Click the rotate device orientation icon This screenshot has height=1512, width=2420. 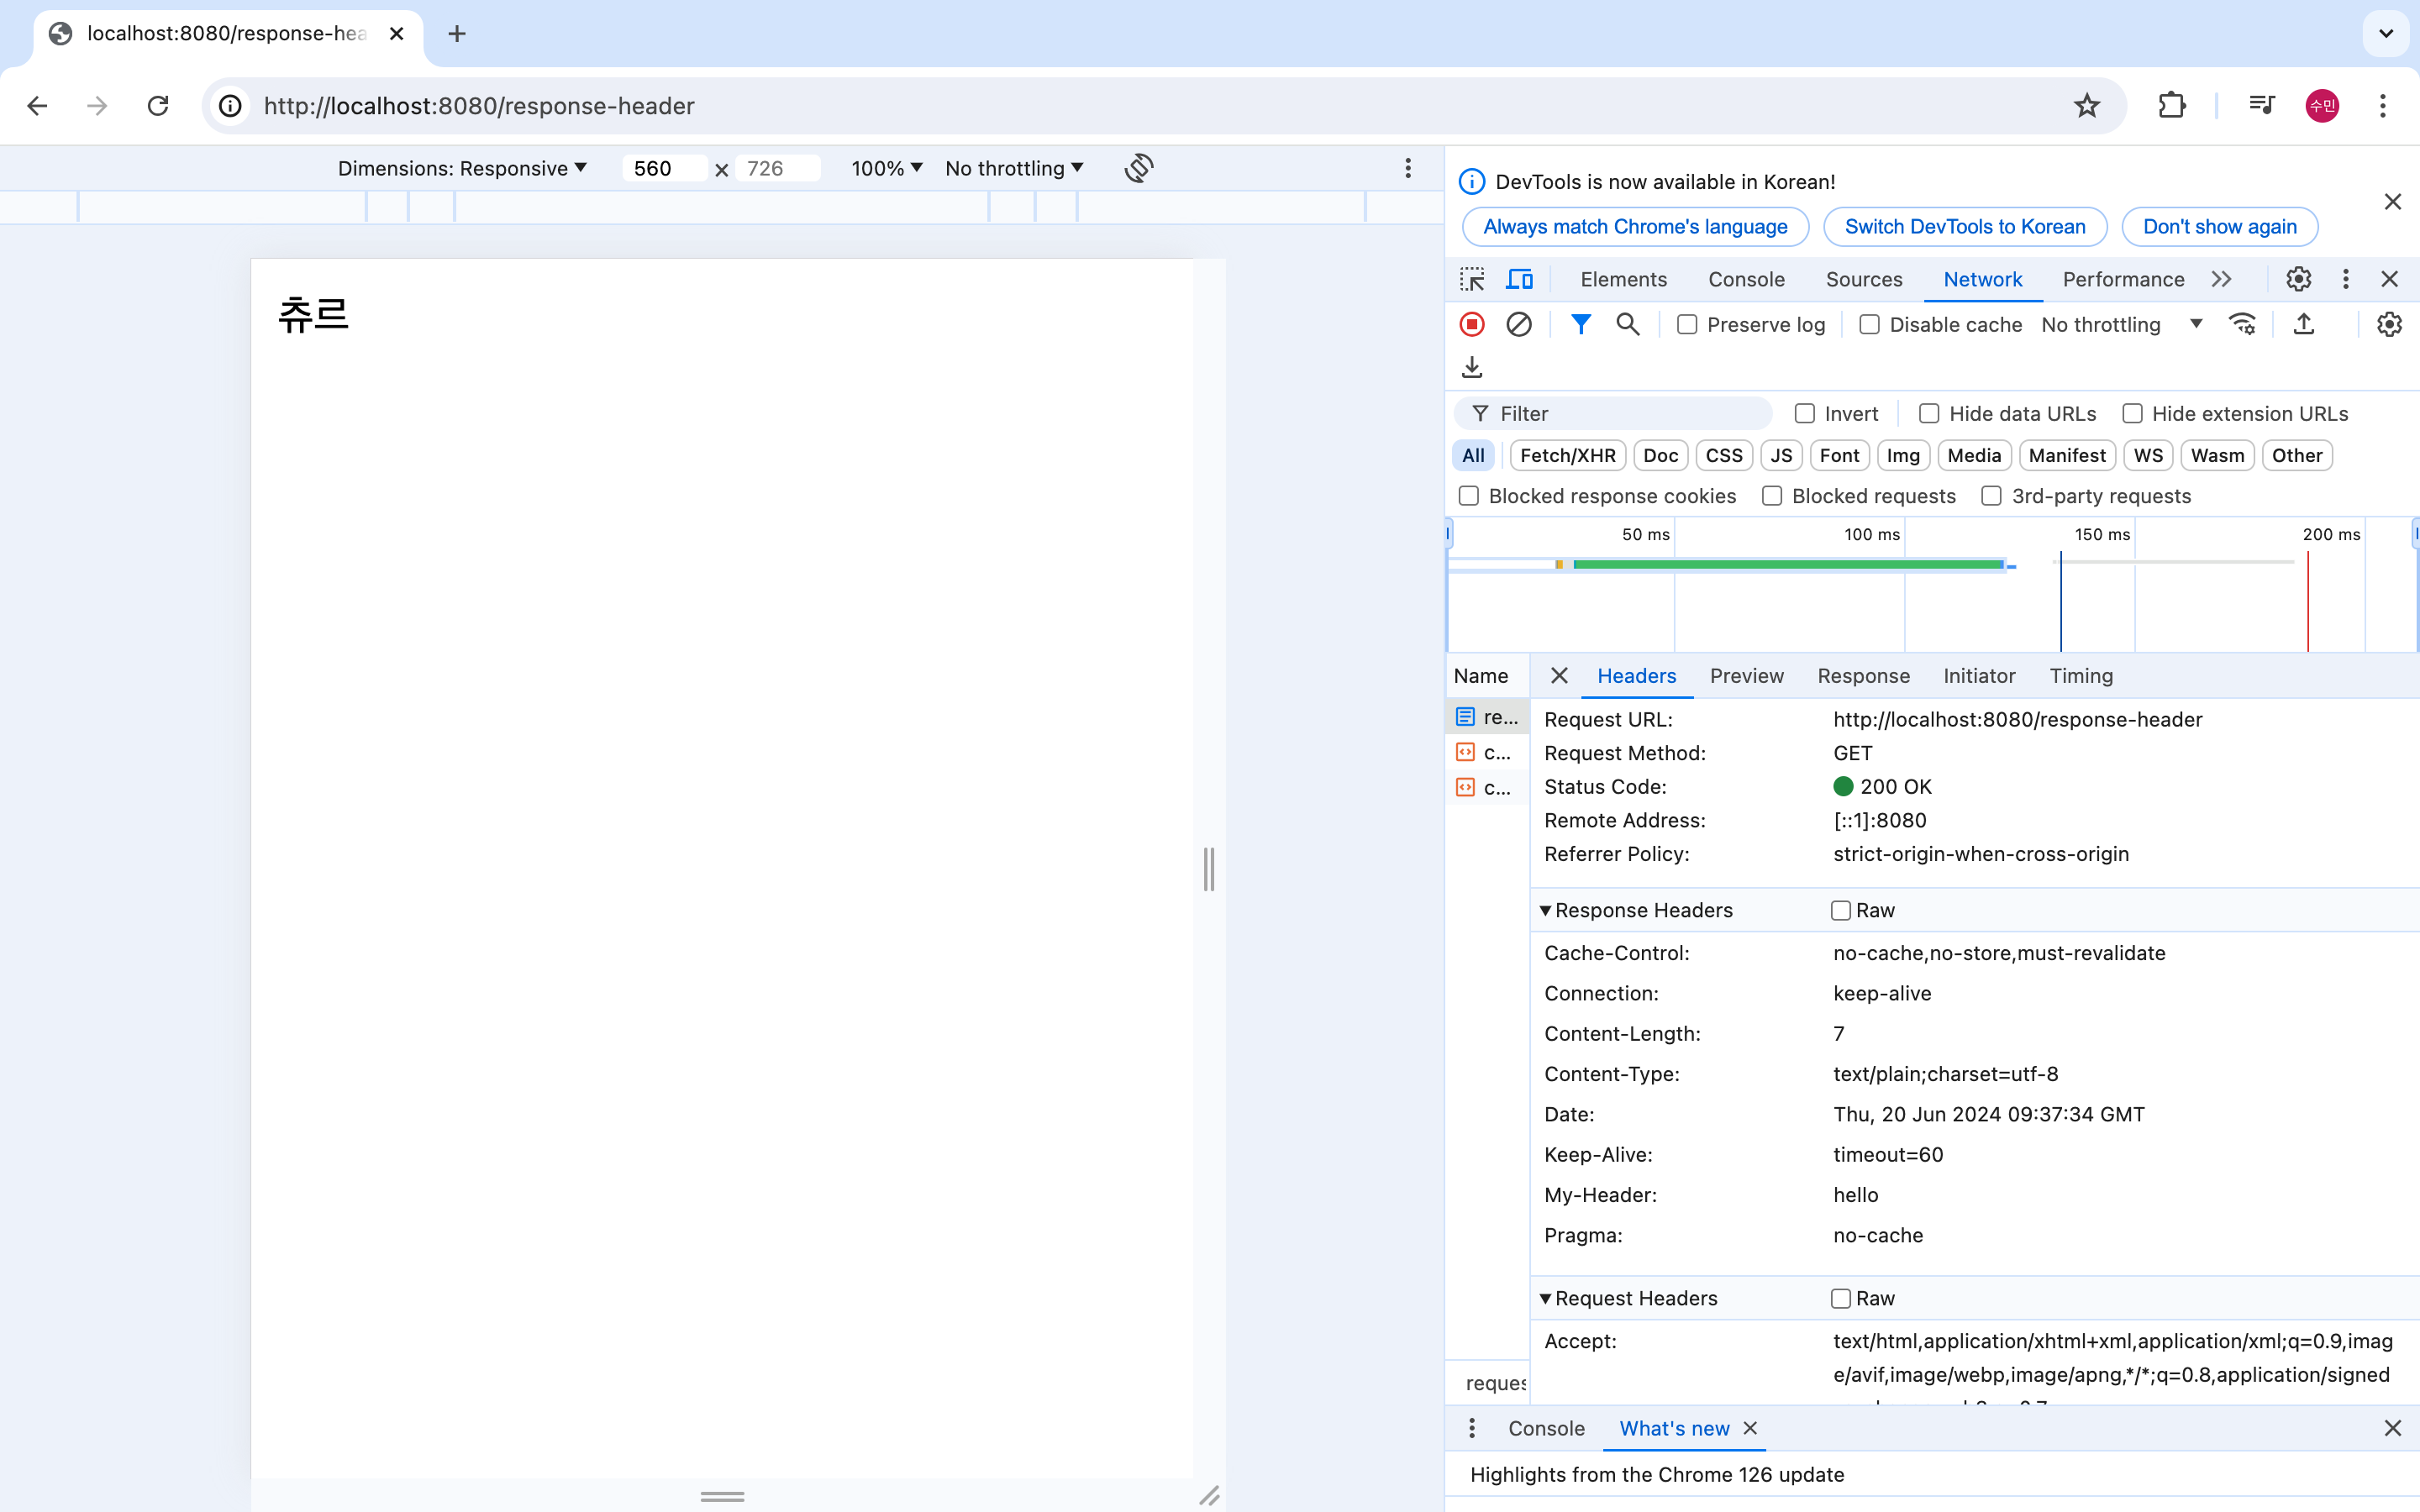[1138, 168]
